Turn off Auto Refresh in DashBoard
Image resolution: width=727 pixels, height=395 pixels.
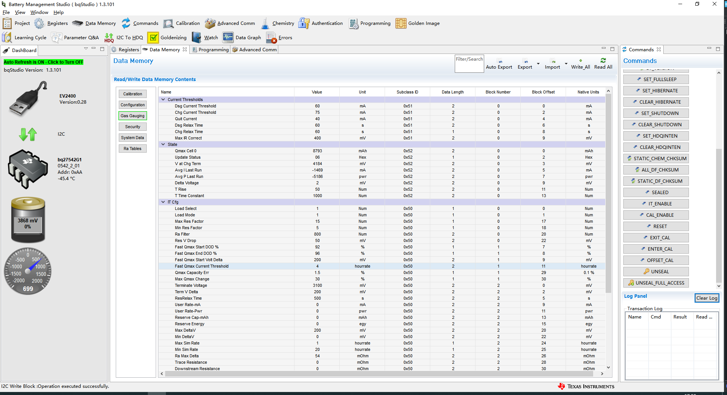point(43,62)
